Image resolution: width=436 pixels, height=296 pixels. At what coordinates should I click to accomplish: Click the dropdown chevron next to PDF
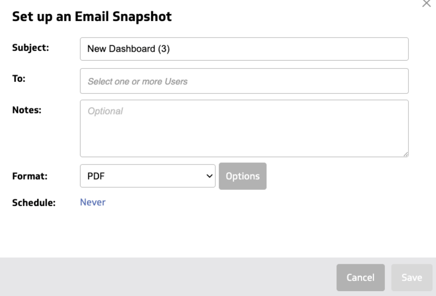click(x=209, y=176)
